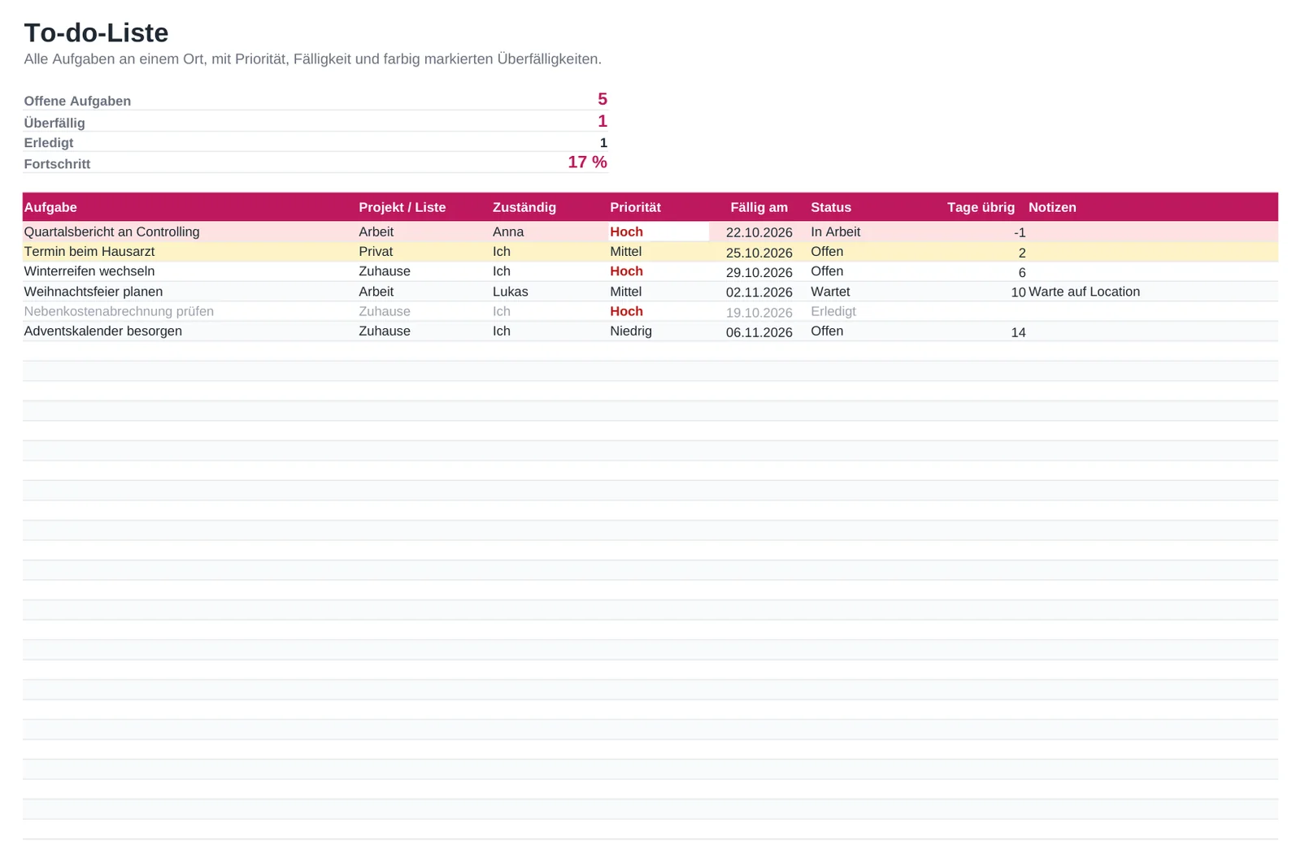1301x862 pixels.
Task: Select the Offene Aufgaben value 5
Action: point(602,99)
